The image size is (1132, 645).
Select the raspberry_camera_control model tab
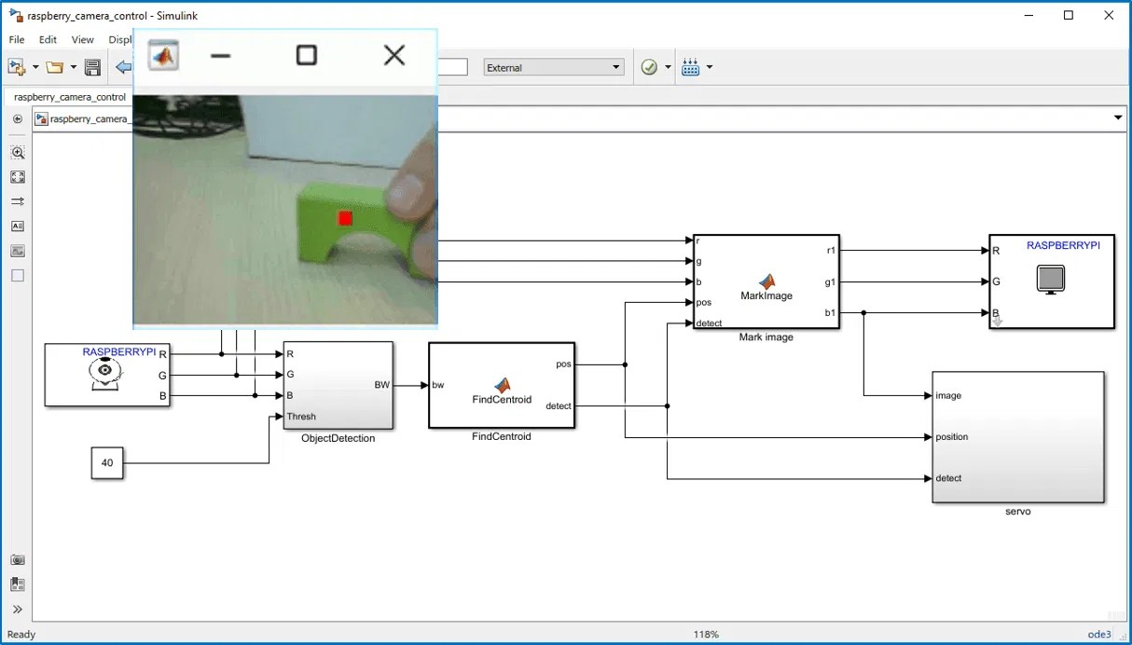(x=69, y=97)
